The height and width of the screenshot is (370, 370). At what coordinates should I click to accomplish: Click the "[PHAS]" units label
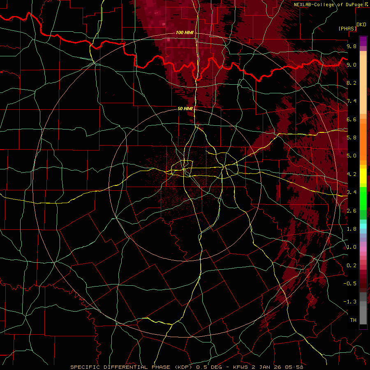pyautogui.click(x=347, y=28)
